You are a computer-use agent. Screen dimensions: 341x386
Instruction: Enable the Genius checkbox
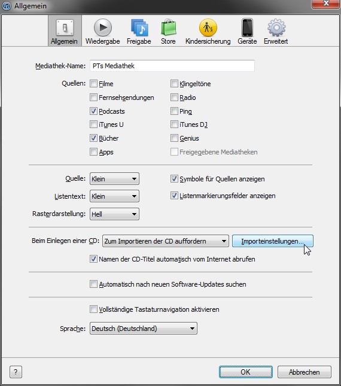[x=174, y=138]
